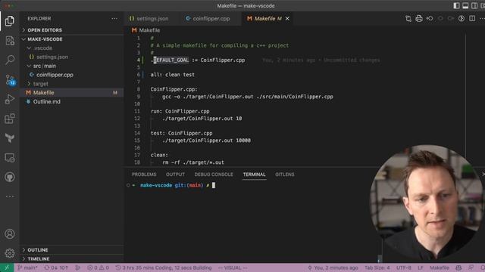The width and height of the screenshot is (485, 272).
Task: Open the Accounts menu
Action: 10,233
